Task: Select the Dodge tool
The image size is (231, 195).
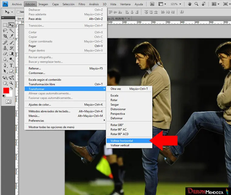Action: (11, 59)
